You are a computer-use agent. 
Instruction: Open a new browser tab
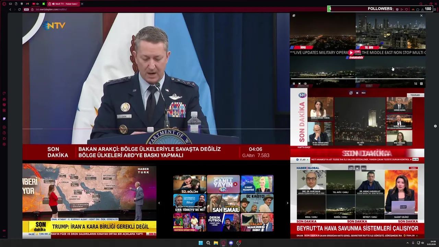tap(82, 4)
